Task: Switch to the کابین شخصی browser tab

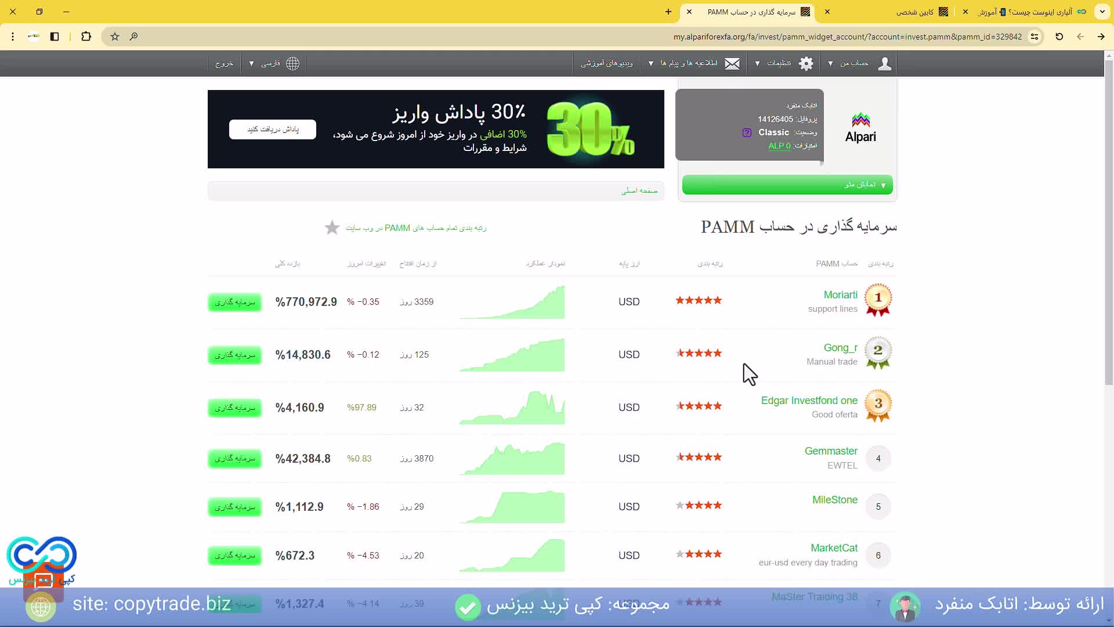Action: point(923,12)
